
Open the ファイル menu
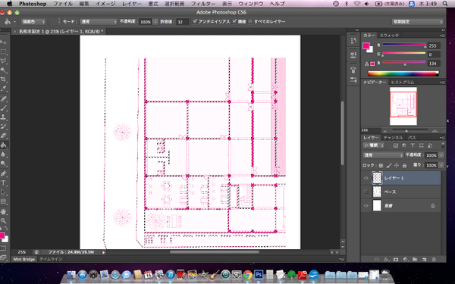pyautogui.click(x=63, y=4)
